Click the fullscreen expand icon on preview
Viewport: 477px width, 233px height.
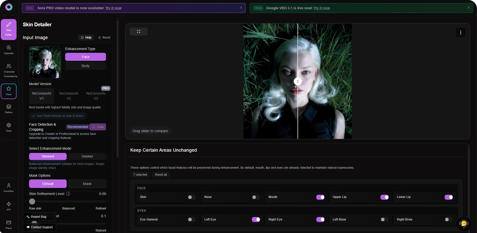(139, 32)
